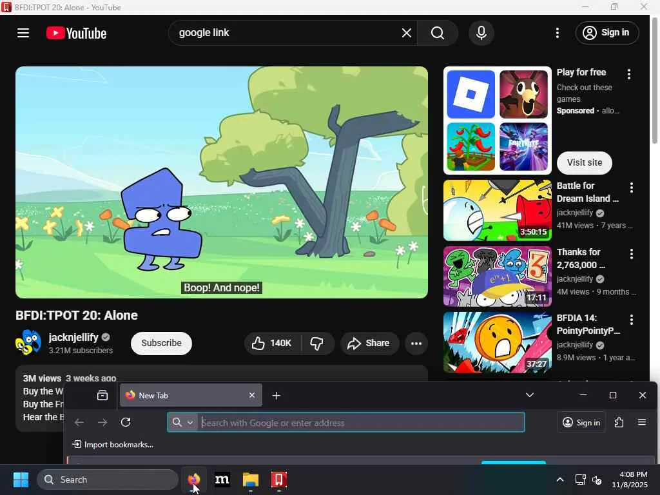
Task: Open BFDIA 14: PointyPointyP video thumbnail
Action: 497,343
